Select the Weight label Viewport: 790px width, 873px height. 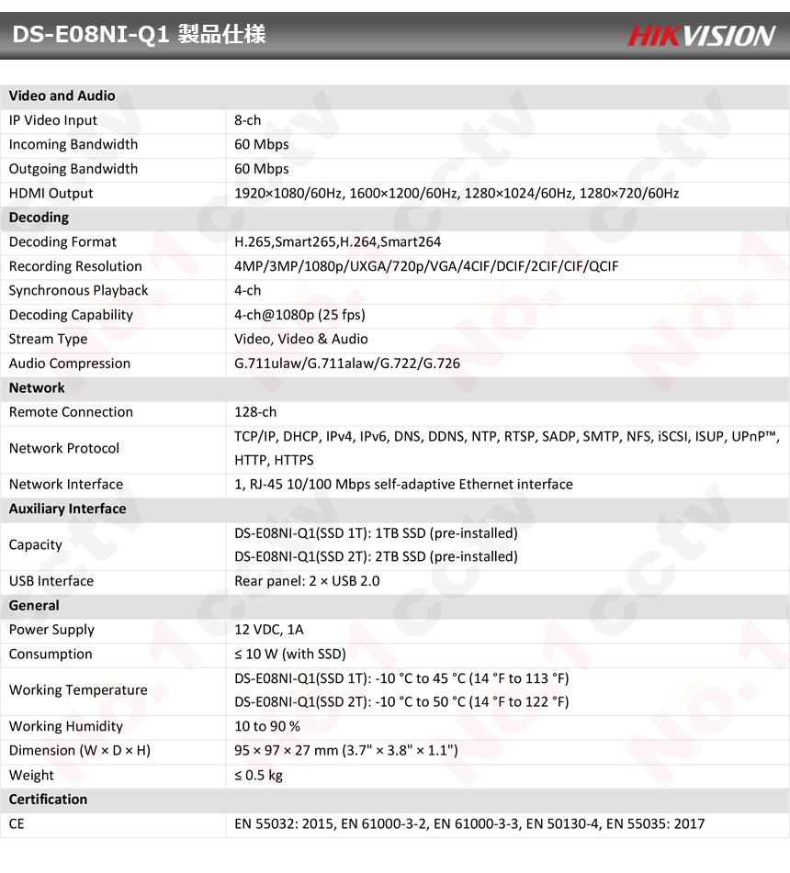(x=31, y=776)
